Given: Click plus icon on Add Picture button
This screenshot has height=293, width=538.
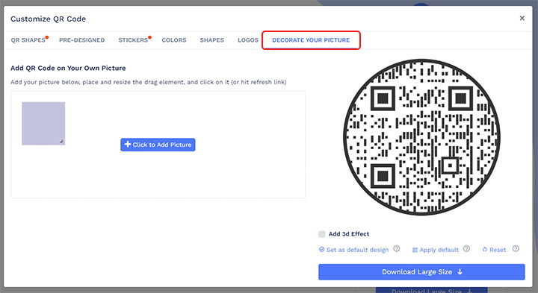Looking at the screenshot, I should pyautogui.click(x=128, y=145).
